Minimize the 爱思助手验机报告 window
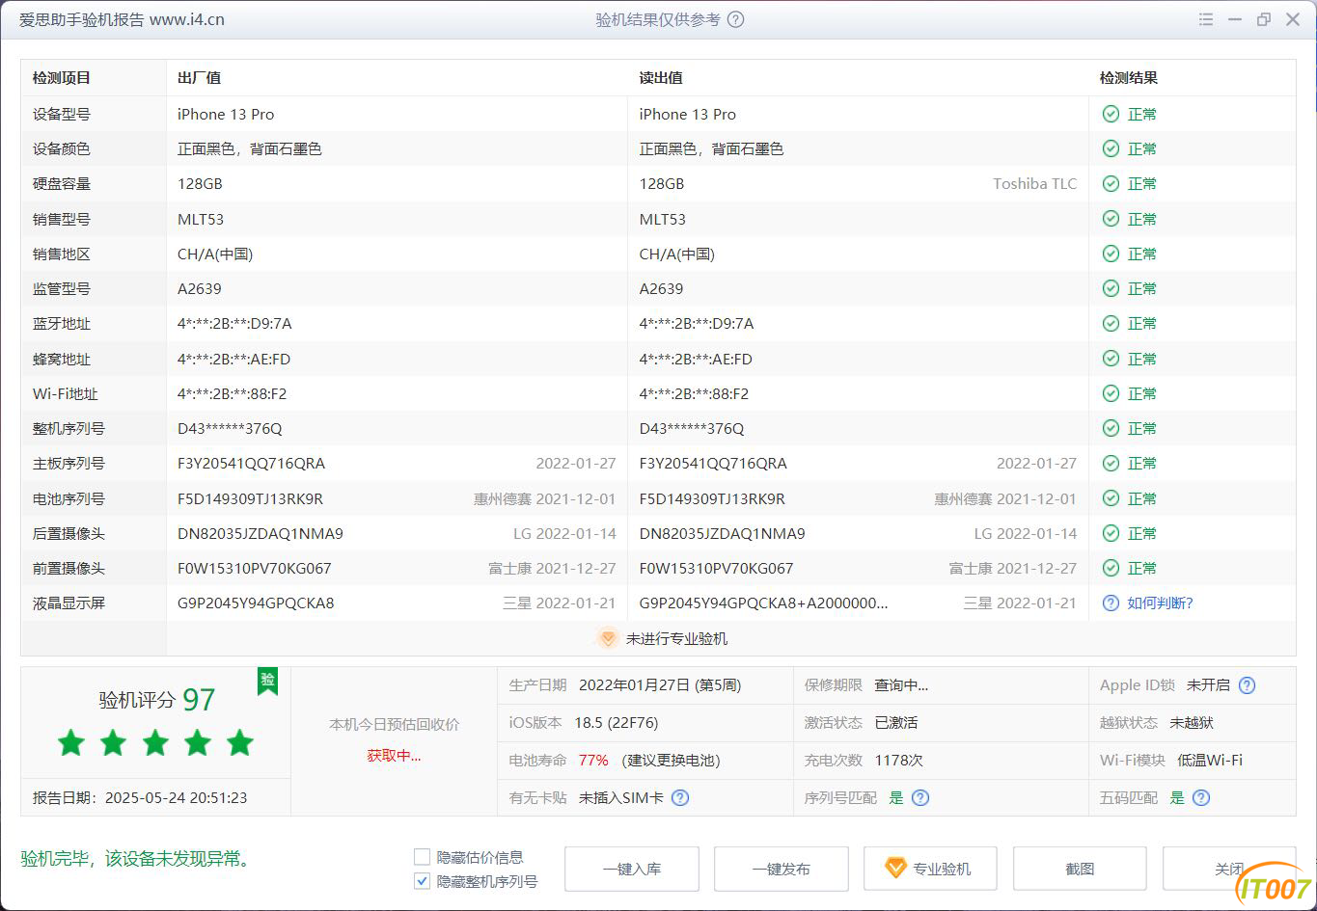 (1235, 19)
